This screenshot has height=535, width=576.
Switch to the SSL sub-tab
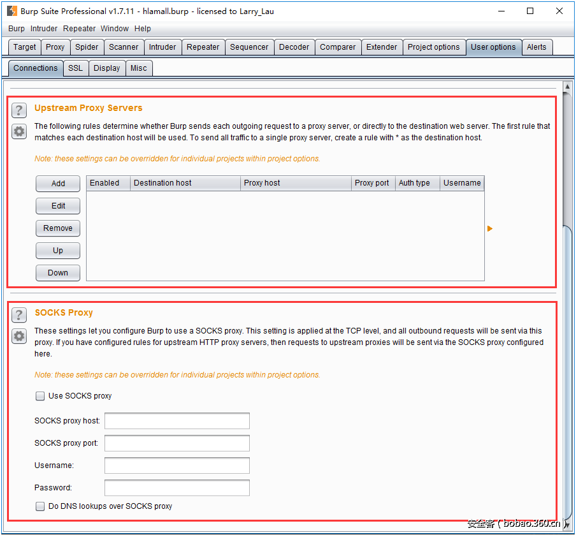tap(75, 68)
